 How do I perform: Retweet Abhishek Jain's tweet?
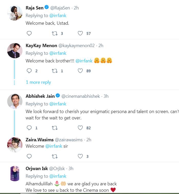(x=55, y=128)
